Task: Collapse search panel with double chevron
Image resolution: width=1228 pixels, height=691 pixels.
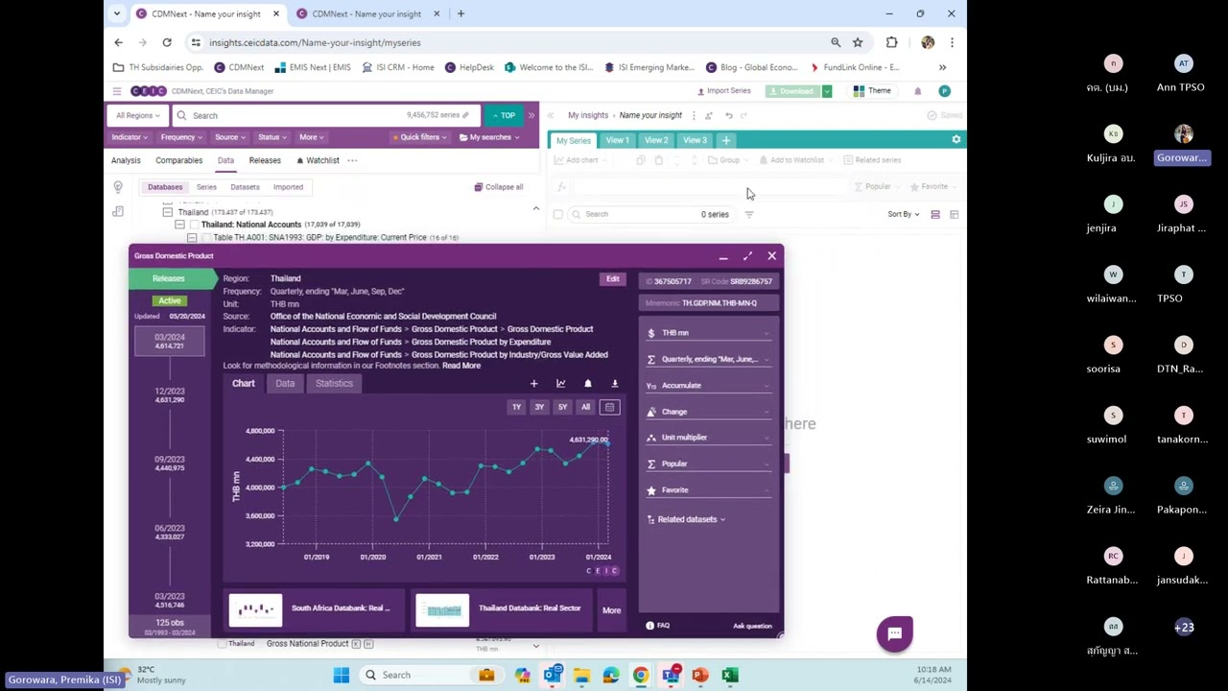Action: pyautogui.click(x=531, y=115)
